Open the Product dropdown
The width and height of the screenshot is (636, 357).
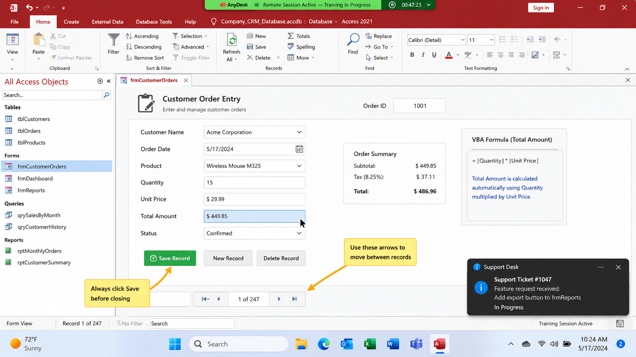click(x=299, y=166)
